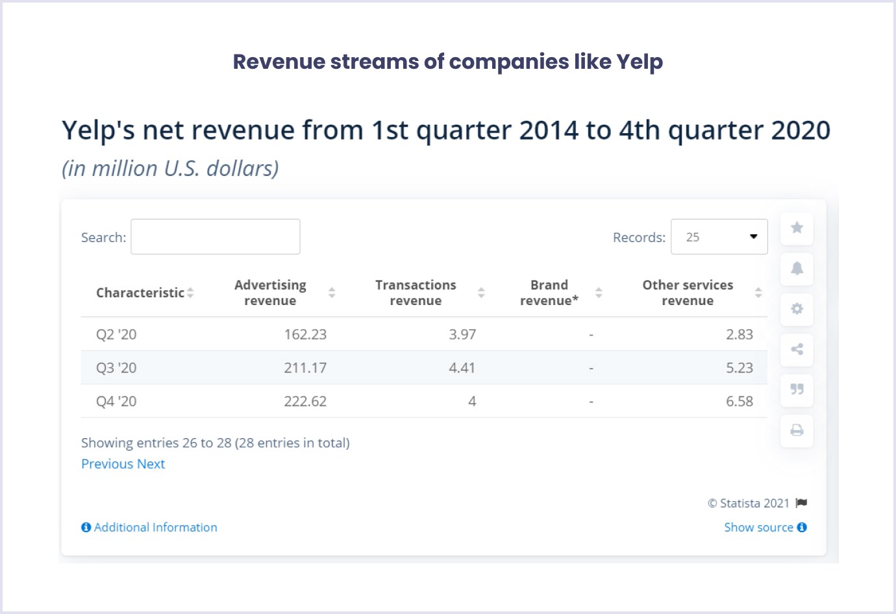Select the Q3 '20 row label
Image resolution: width=896 pixels, height=614 pixels.
pos(116,368)
